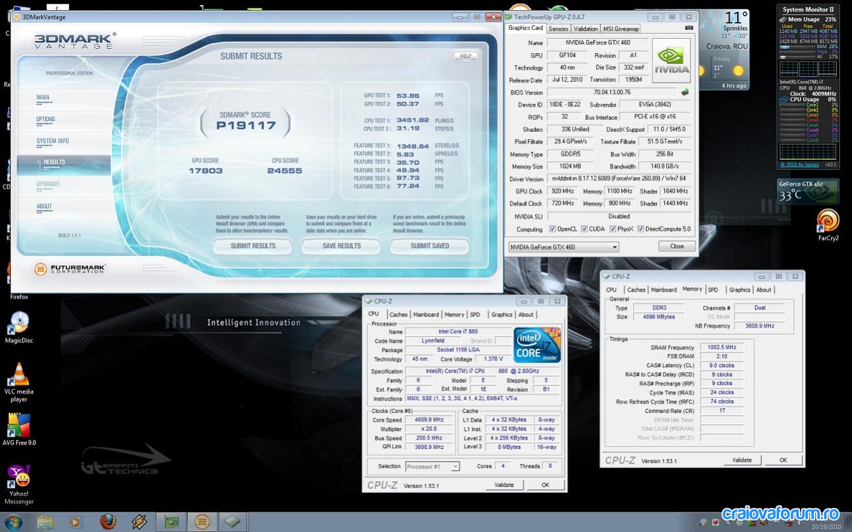Switch to CPU-Z via taskbar button
852x532 pixels.
tap(233, 522)
